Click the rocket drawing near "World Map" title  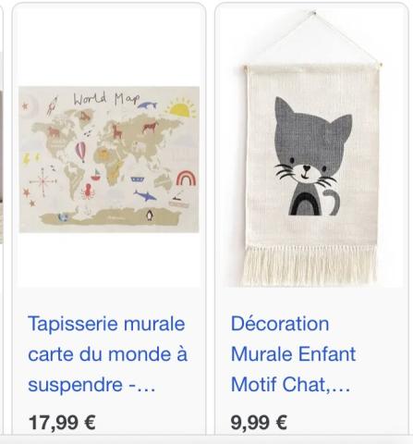point(52,105)
